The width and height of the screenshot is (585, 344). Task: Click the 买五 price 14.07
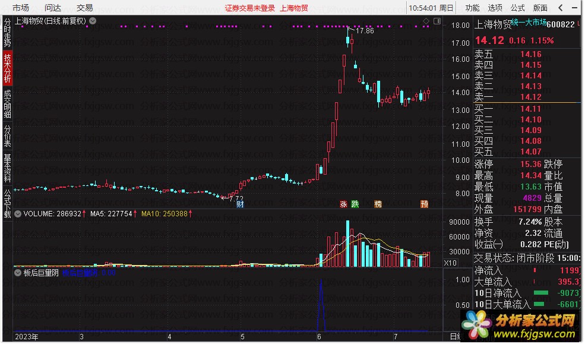530,152
